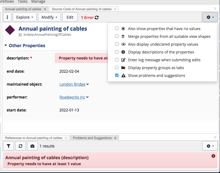Click the three-dot kebab menu button
The height and width of the screenshot is (173, 220).
click(x=7, y=17)
